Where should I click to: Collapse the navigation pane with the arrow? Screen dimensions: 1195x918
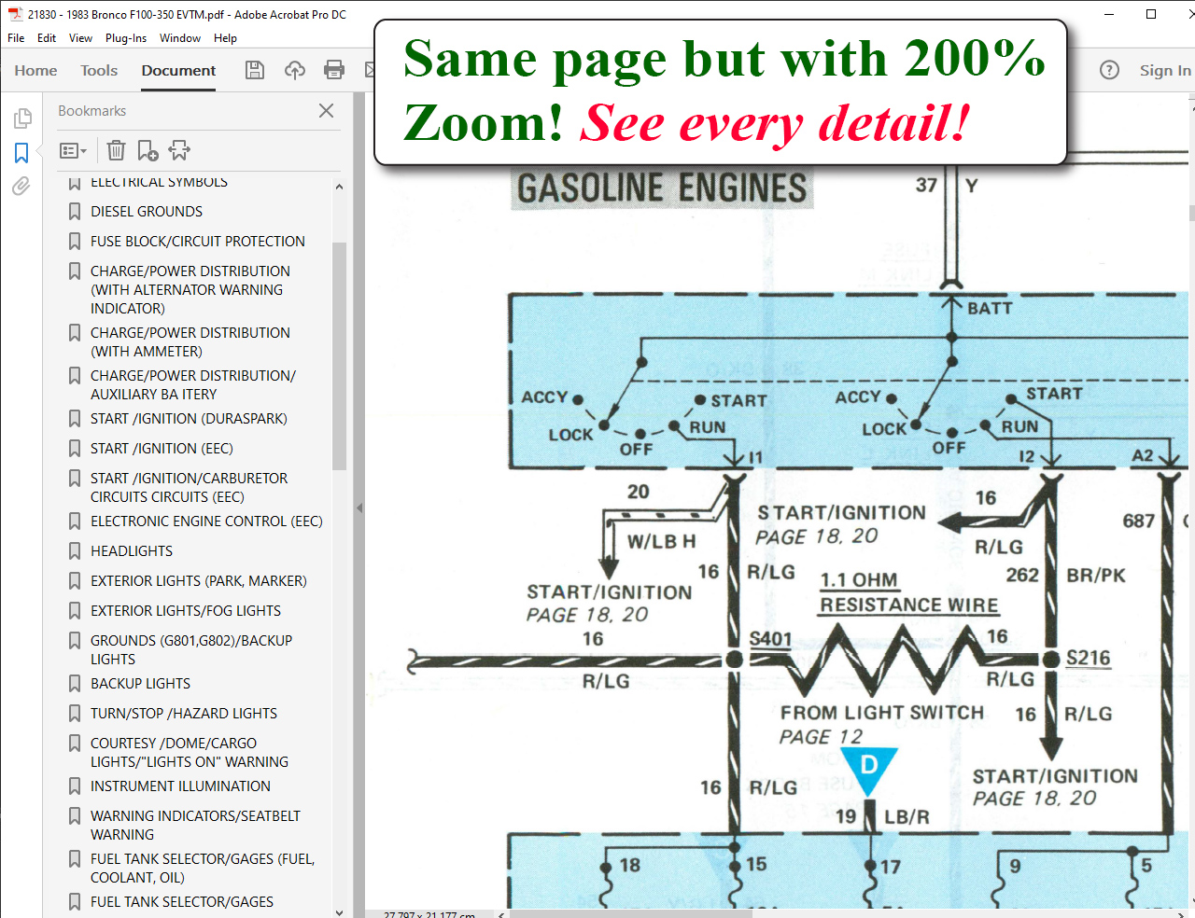coord(359,508)
